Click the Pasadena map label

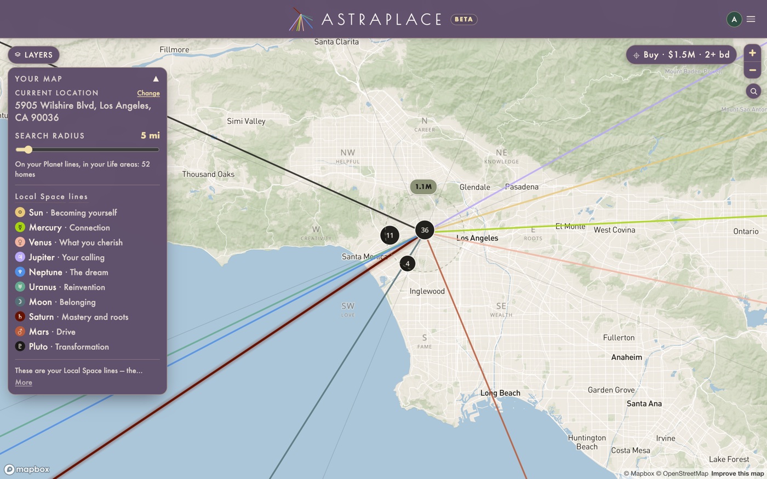click(522, 187)
